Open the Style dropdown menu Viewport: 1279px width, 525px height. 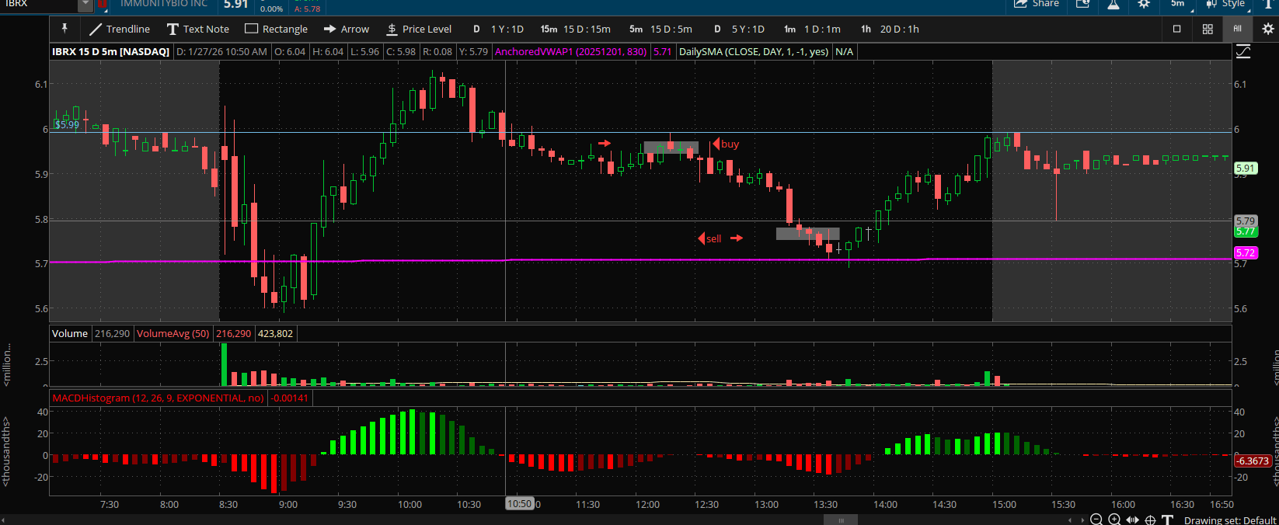[1226, 5]
